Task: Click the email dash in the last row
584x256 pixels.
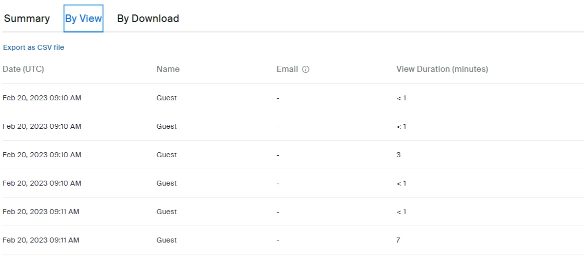Action: pyautogui.click(x=278, y=241)
